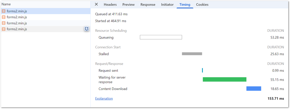The height and width of the screenshot is (109, 290).
Task: Select the second forms2.min.js request name
Action: [x=17, y=17]
